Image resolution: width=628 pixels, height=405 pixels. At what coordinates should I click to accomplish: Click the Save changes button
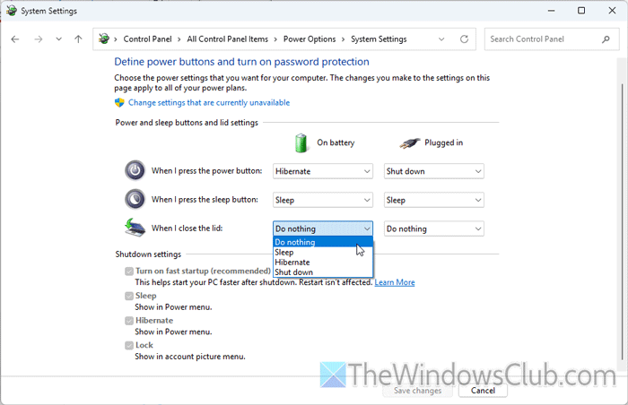(417, 391)
